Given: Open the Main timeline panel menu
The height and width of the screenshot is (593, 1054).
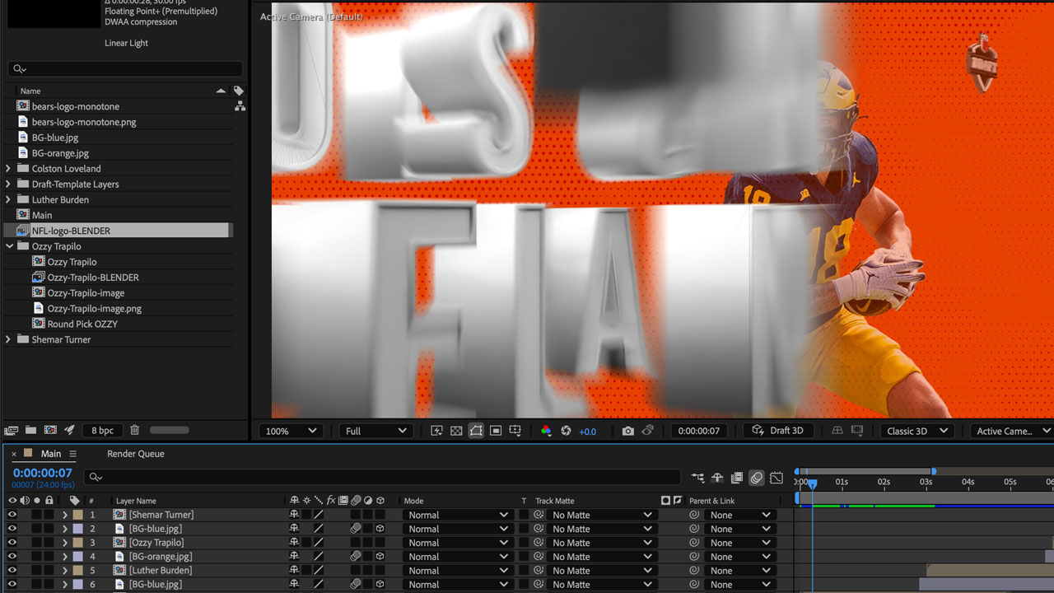Looking at the screenshot, I should pyautogui.click(x=72, y=454).
